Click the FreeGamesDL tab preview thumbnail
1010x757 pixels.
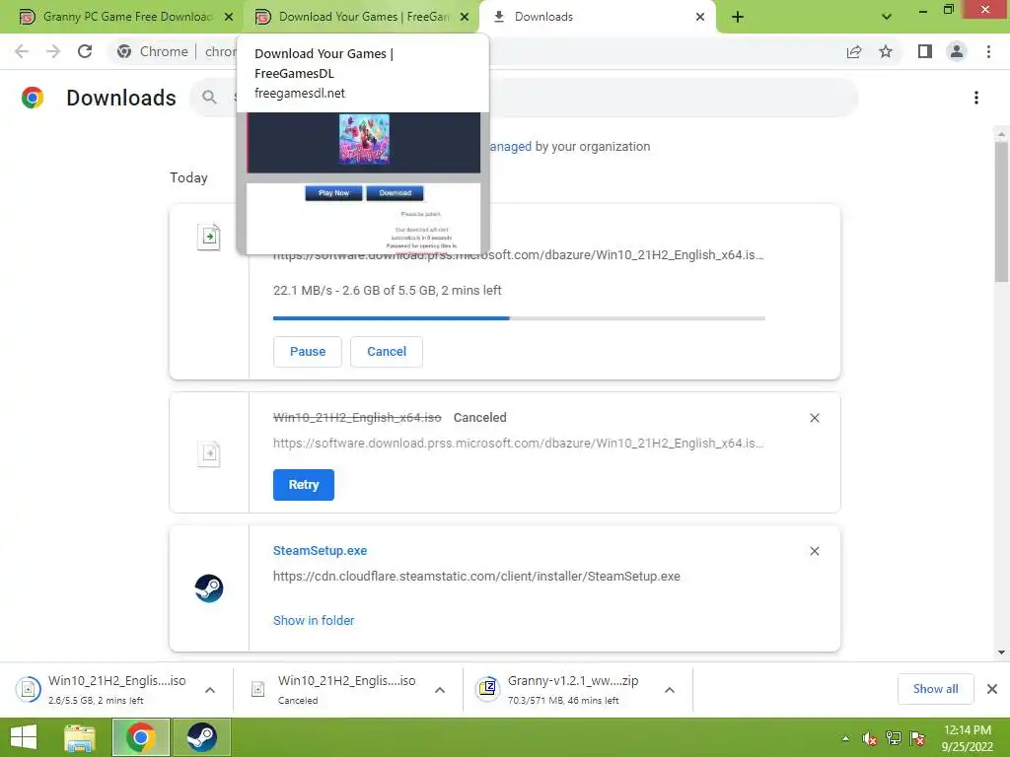pyautogui.click(x=363, y=182)
